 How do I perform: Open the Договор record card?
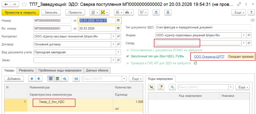[x=118, y=44]
